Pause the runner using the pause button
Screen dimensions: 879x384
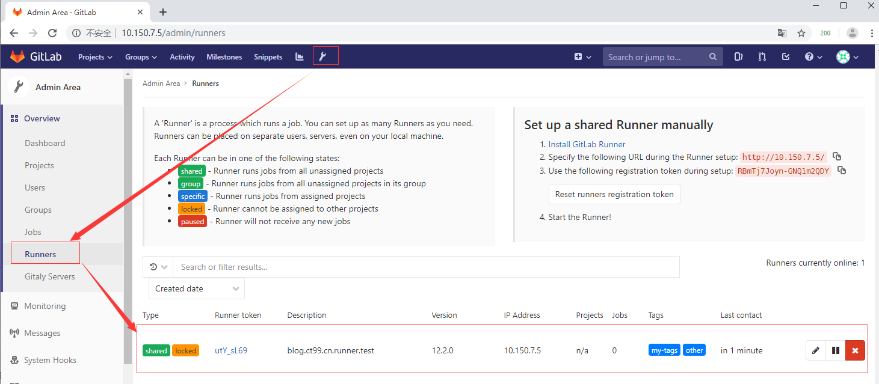(x=835, y=350)
